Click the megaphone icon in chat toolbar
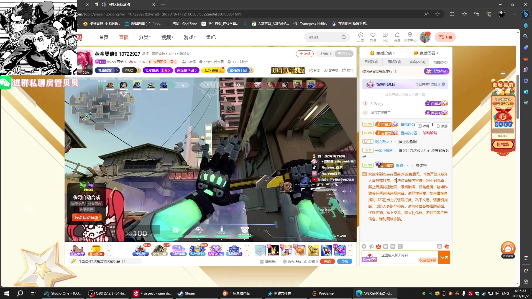The image size is (532, 299). (371, 246)
